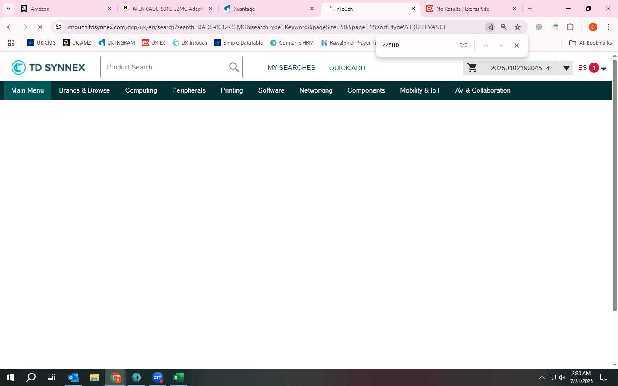This screenshot has width=618, height=386.
Task: Go to next find result
Action: (501, 45)
